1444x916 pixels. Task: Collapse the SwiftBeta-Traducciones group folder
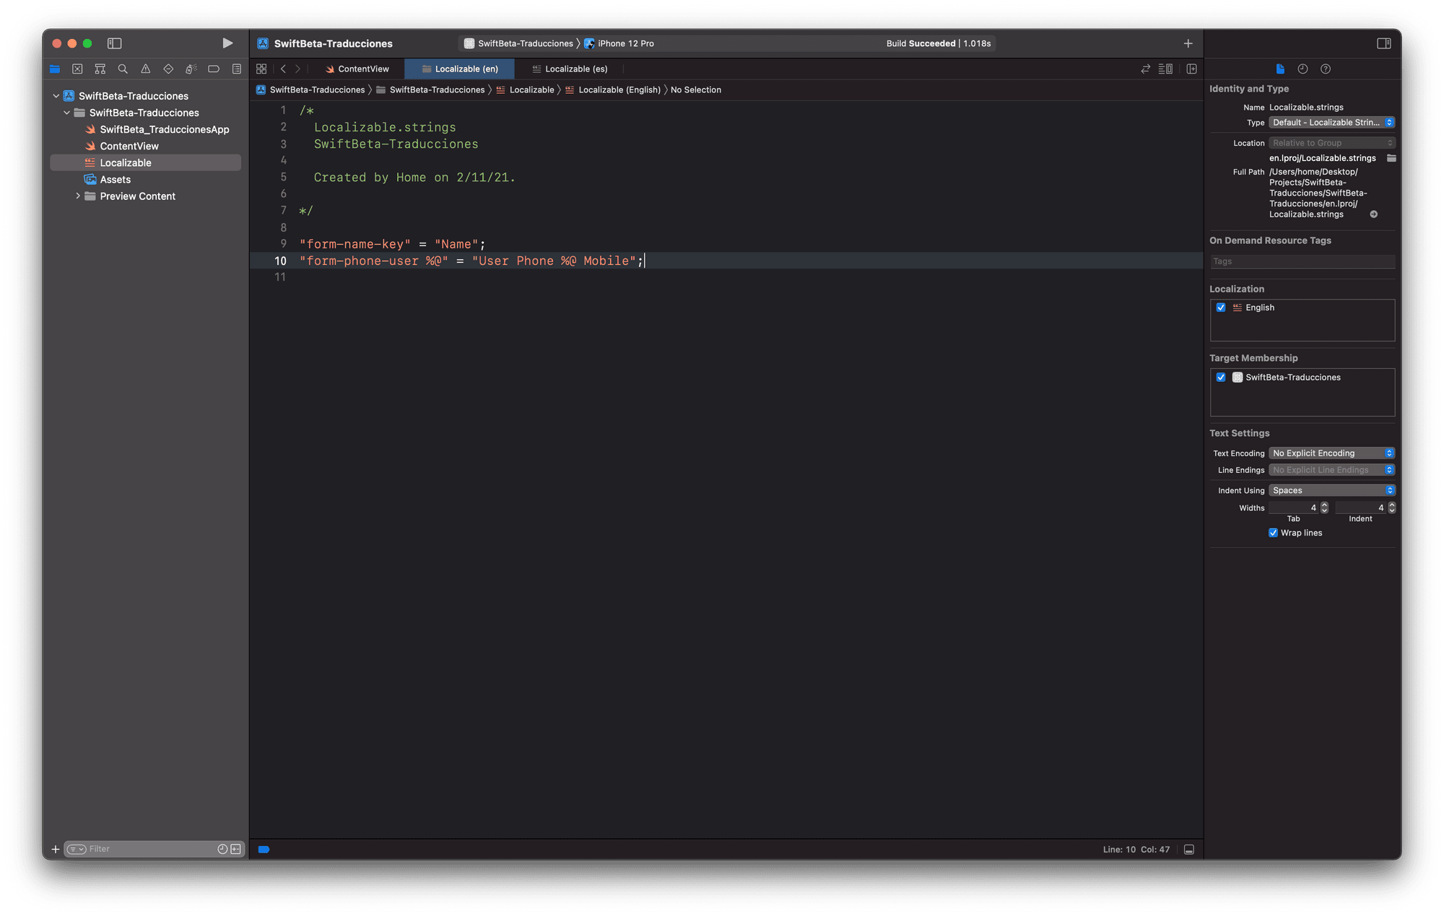[x=67, y=113]
